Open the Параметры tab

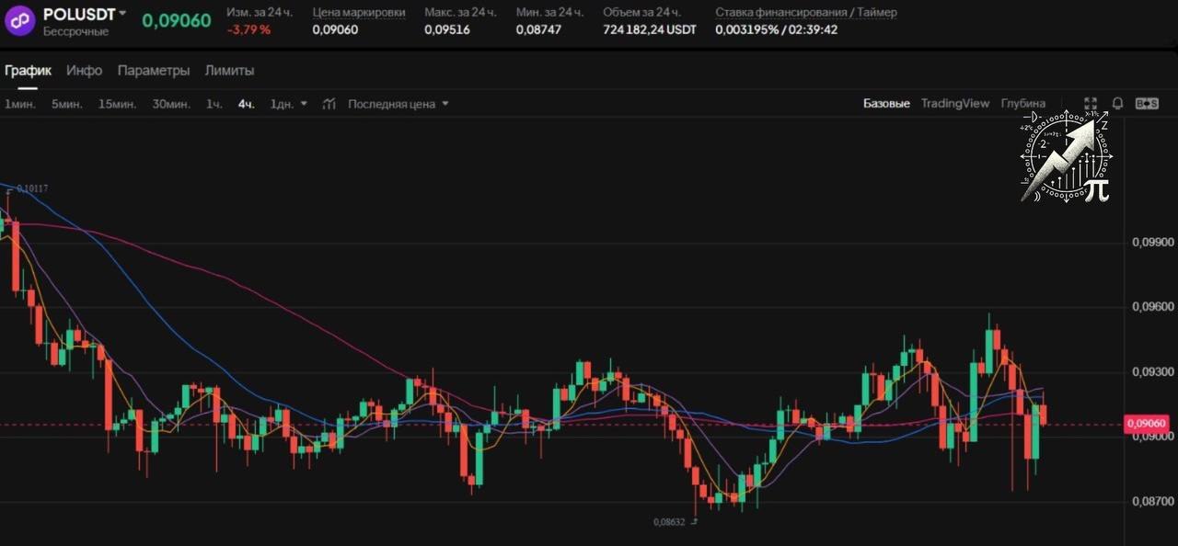pos(154,71)
